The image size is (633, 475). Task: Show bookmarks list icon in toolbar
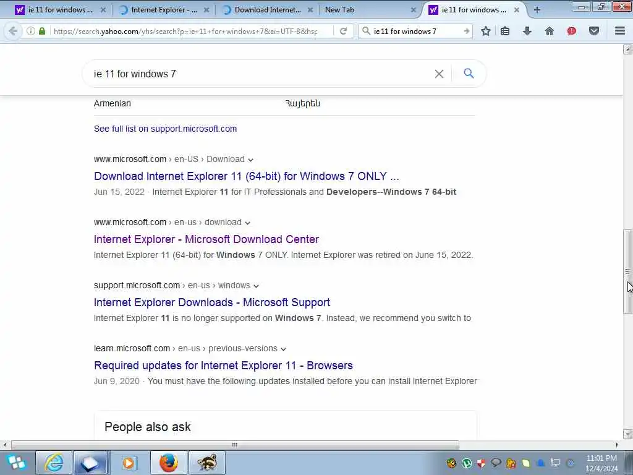(505, 31)
